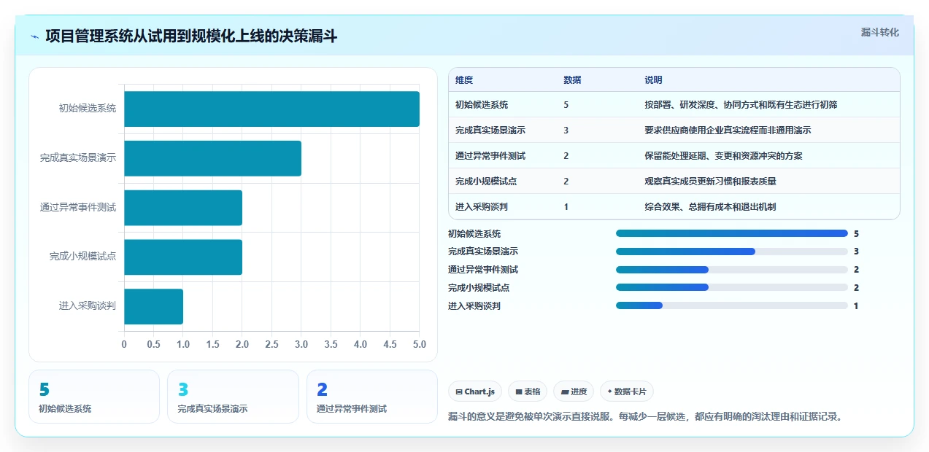Click the 完成小规模试点 progress bar

[732, 287]
